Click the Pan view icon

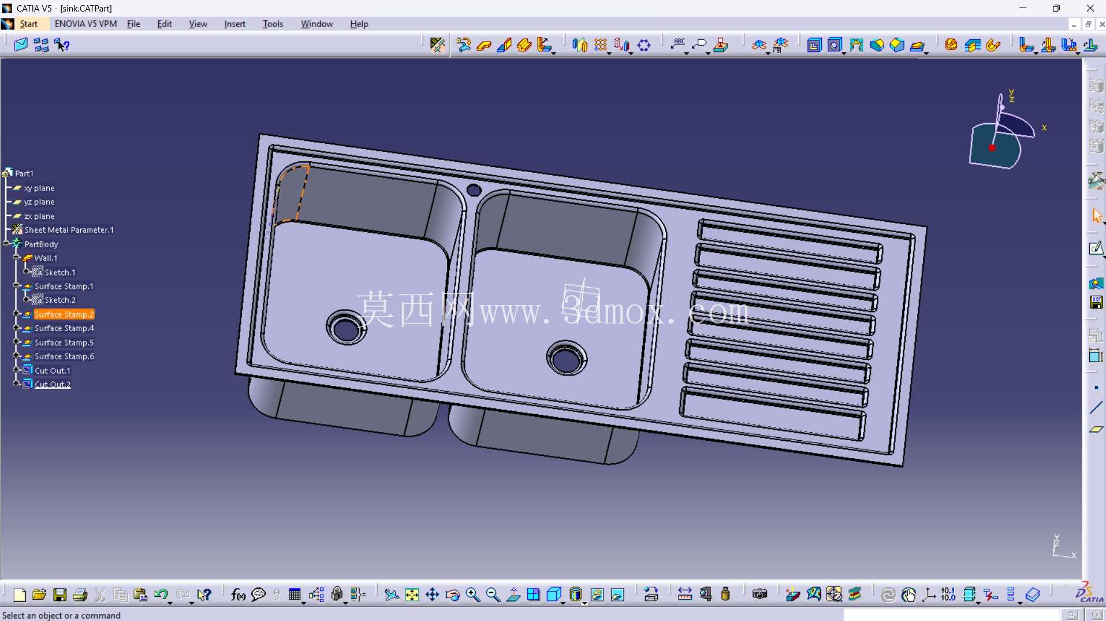point(432,594)
